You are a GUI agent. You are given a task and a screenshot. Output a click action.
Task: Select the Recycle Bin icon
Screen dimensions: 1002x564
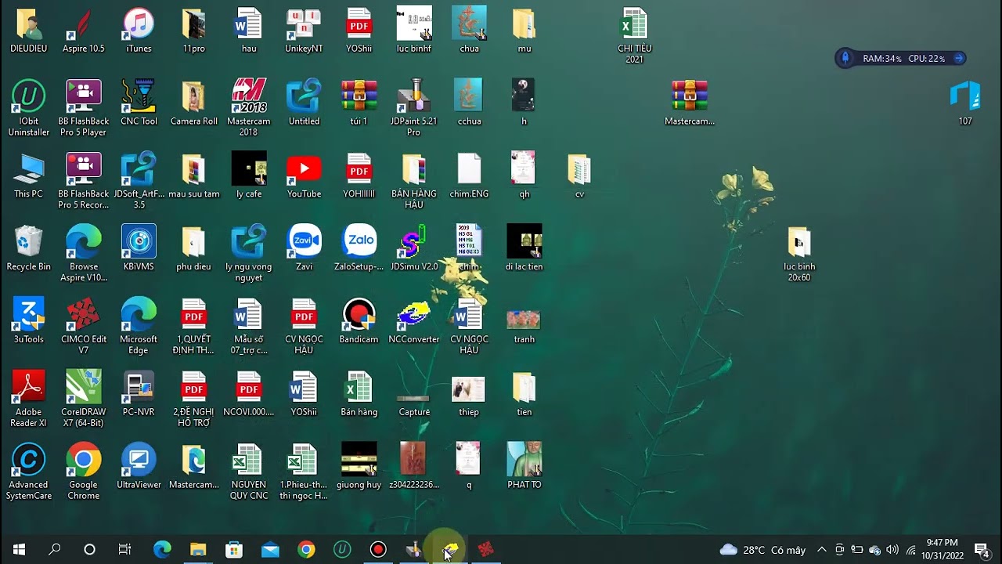click(x=28, y=248)
